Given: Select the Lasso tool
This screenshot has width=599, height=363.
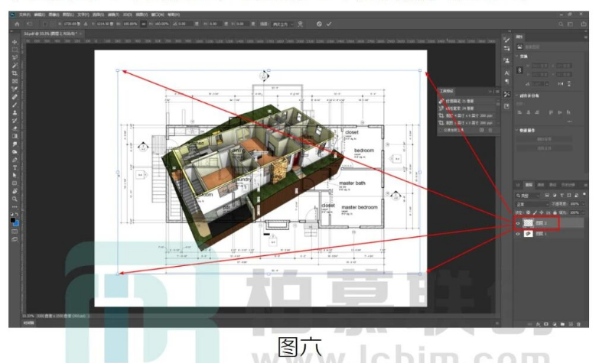Looking at the screenshot, I should point(15,57).
